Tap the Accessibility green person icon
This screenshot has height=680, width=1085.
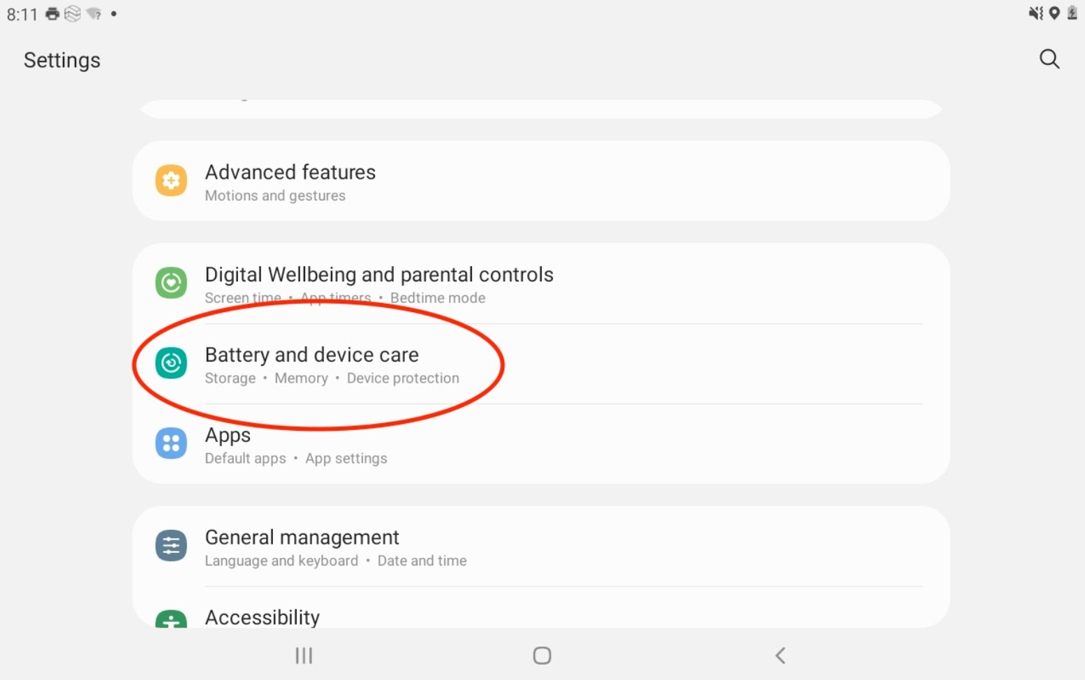pyautogui.click(x=171, y=619)
